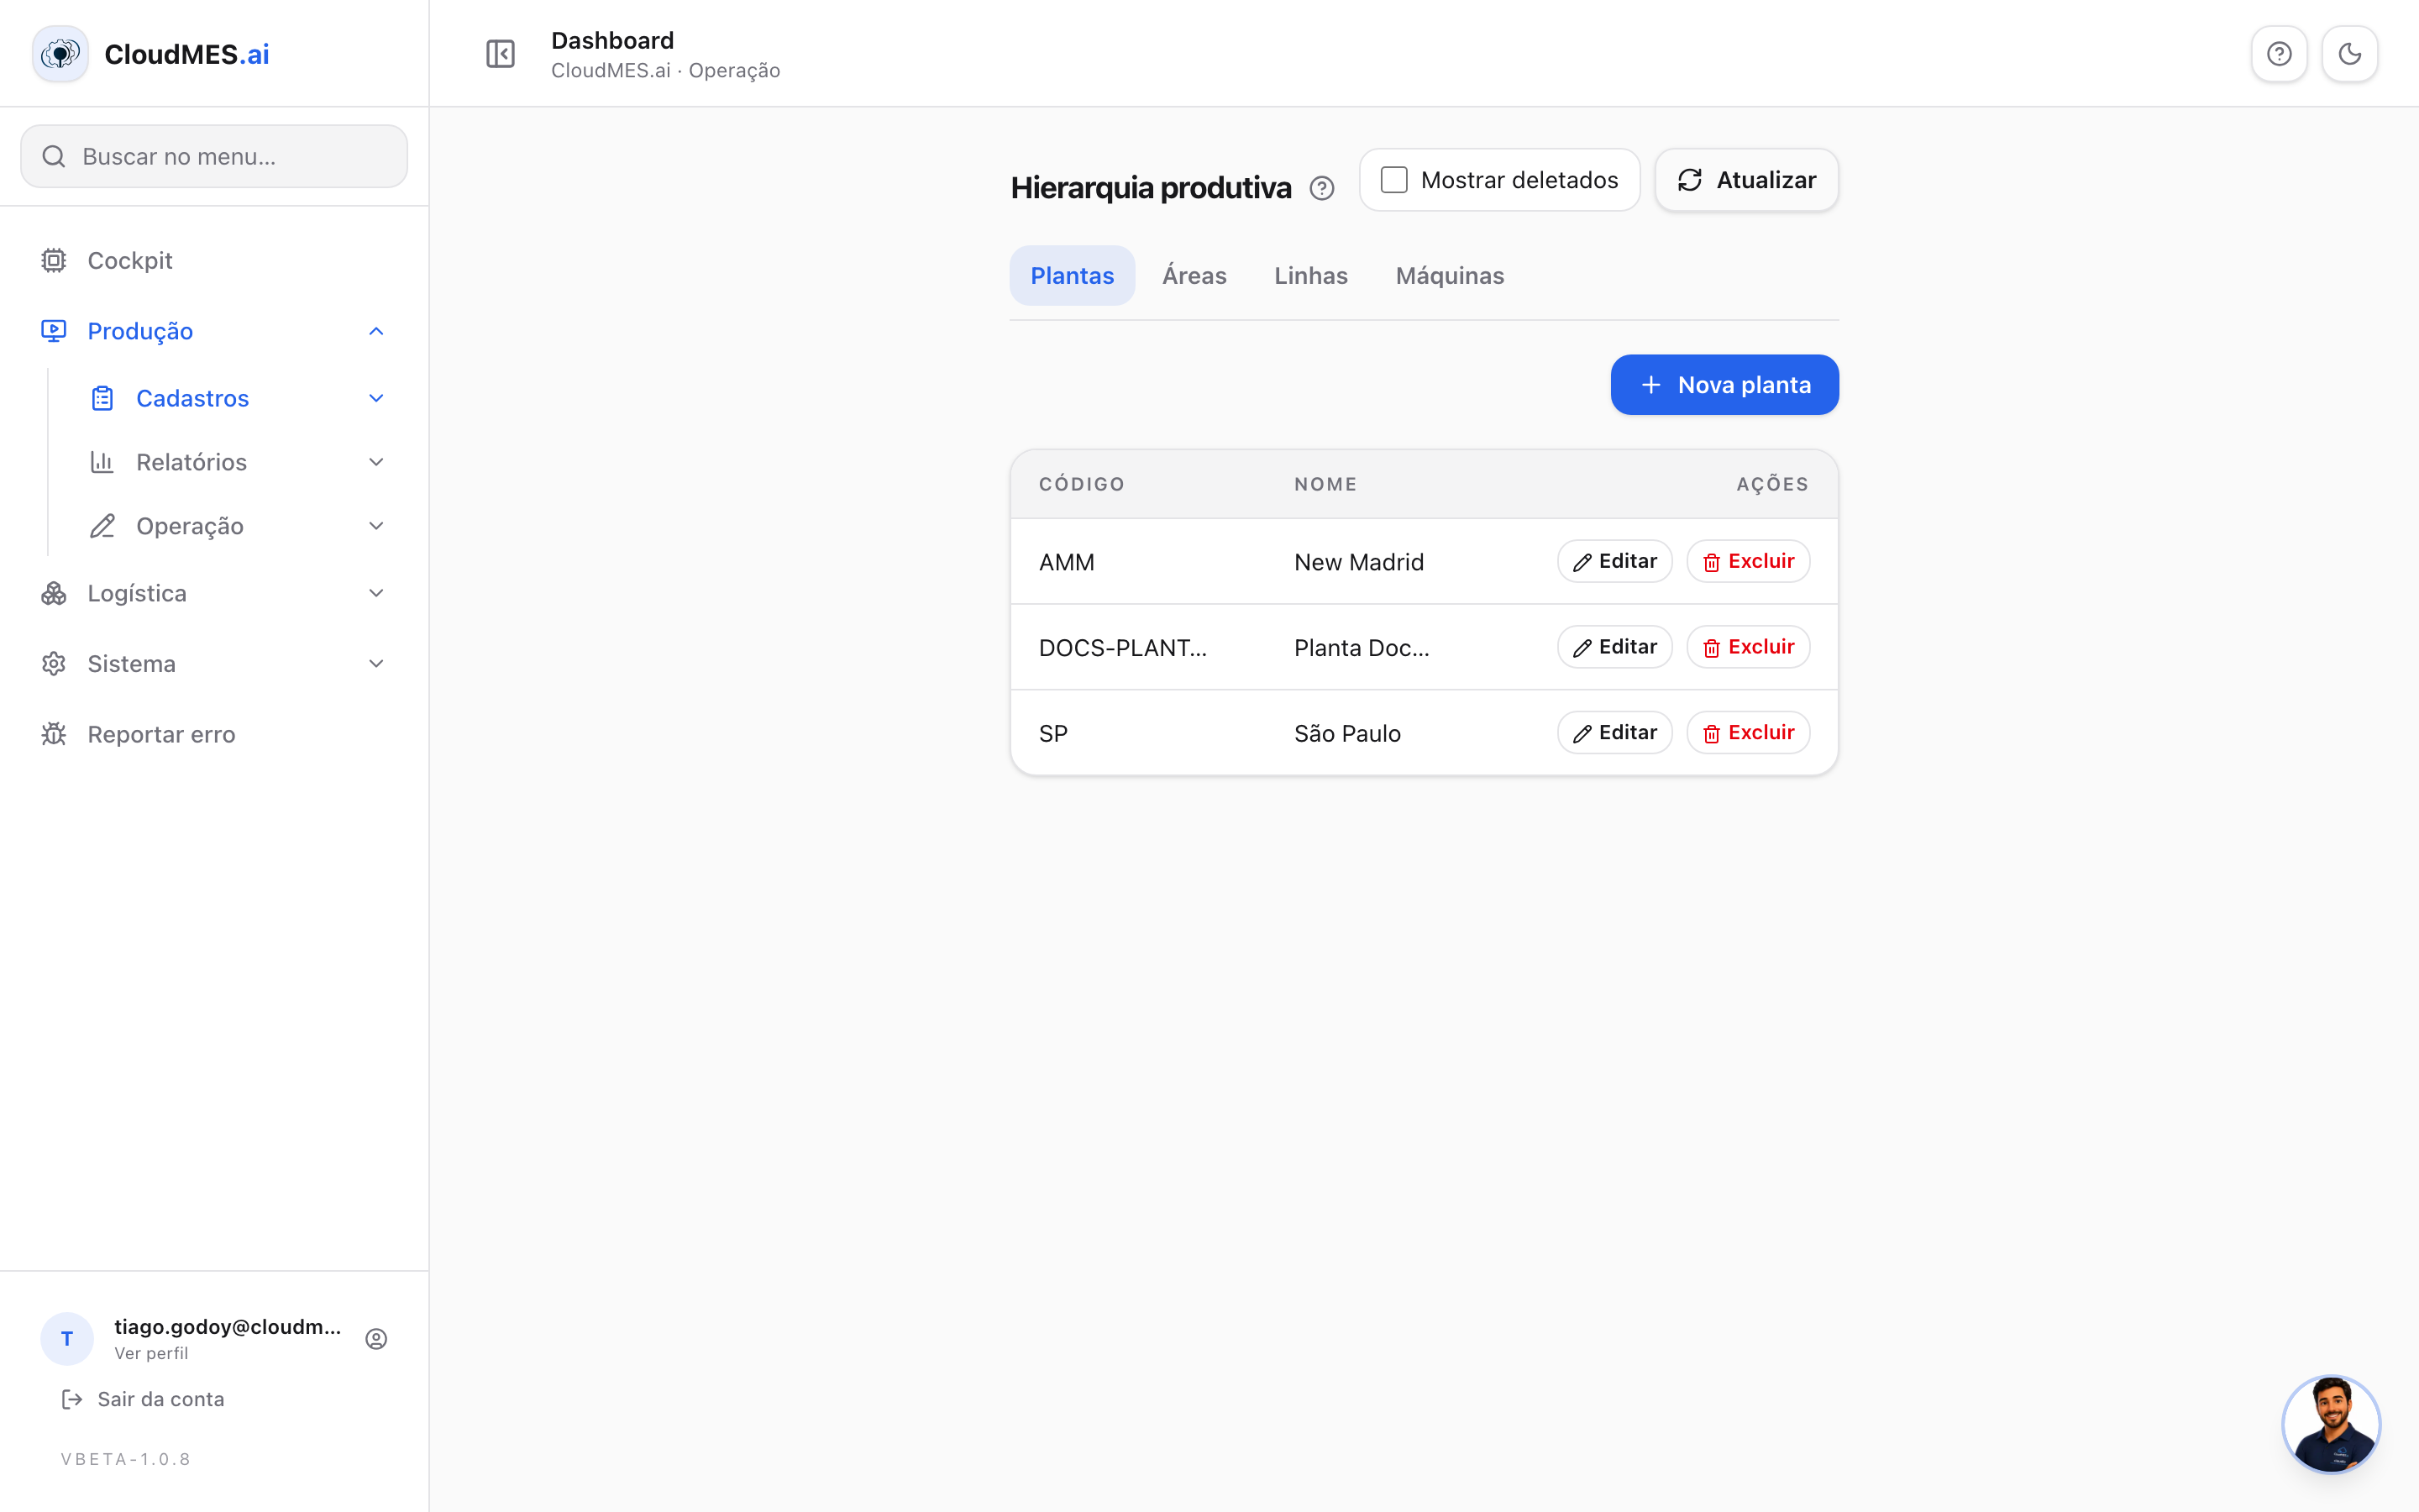Open the Cockpit chip icon
The width and height of the screenshot is (2419, 1512).
coord(54,260)
